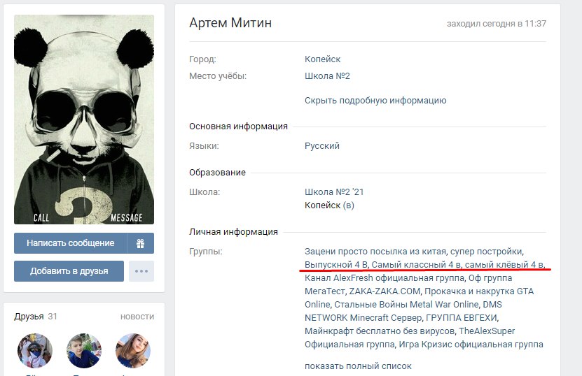Open the ZAKA-ZAKA.COM group link
The height and width of the screenshot is (376, 582).
tap(384, 291)
